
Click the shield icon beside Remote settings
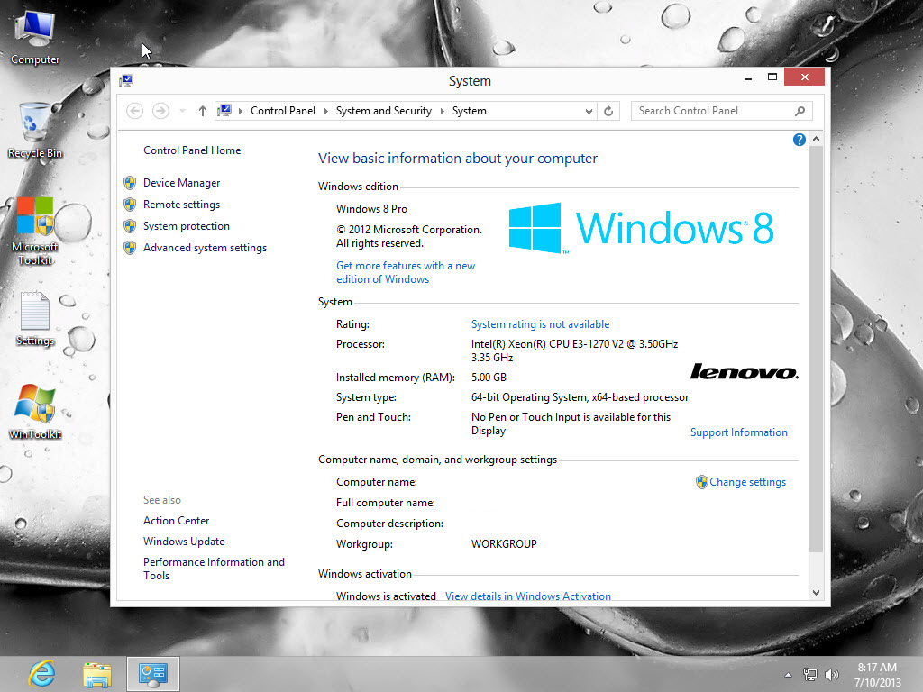[130, 205]
